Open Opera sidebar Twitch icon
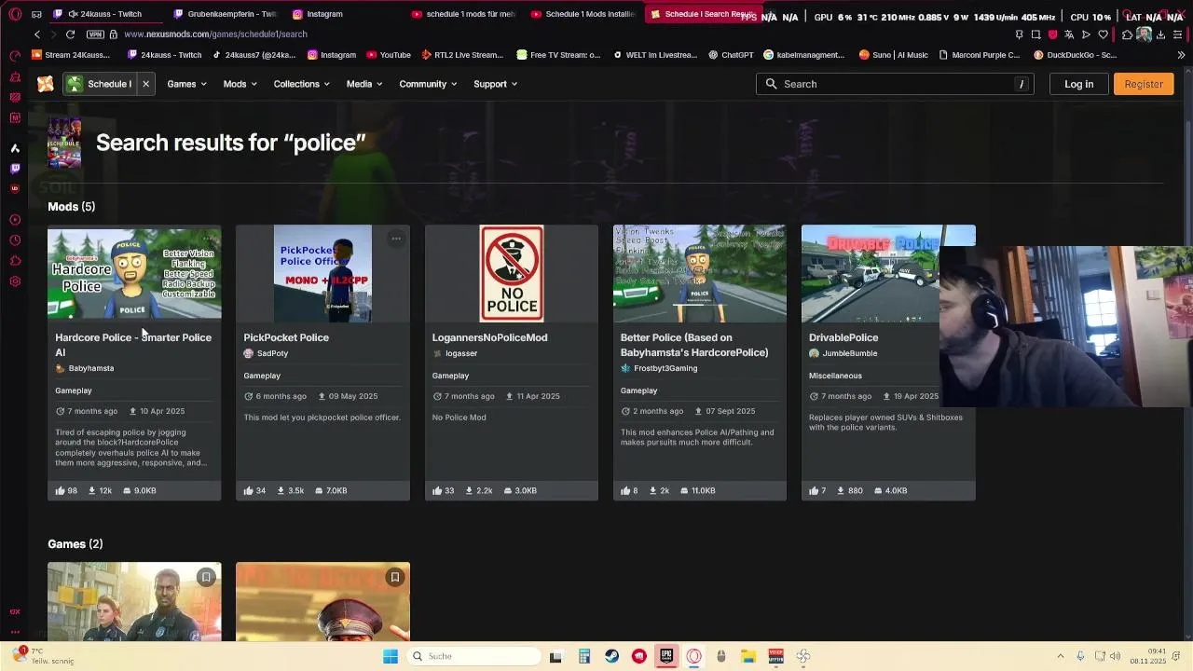The width and height of the screenshot is (1193, 671). click(15, 169)
